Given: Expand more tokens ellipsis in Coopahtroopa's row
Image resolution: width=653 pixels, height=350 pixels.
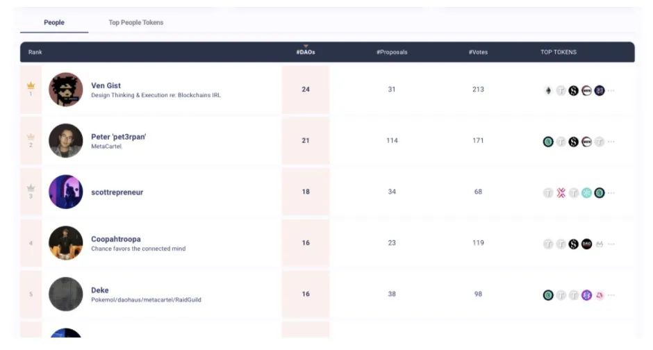Looking at the screenshot, I should [611, 244].
